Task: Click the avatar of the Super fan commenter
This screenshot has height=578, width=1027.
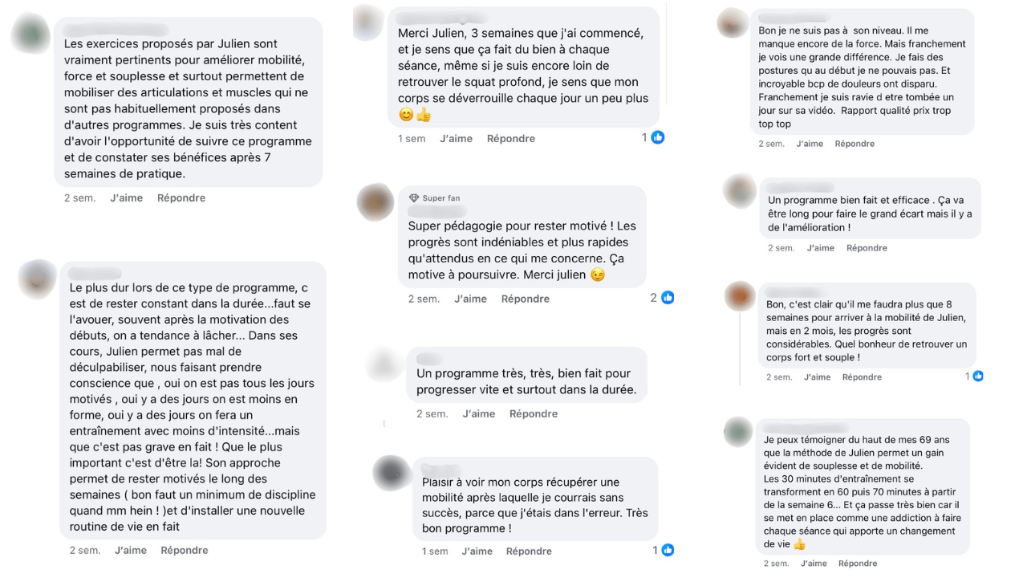Action: pos(375,201)
